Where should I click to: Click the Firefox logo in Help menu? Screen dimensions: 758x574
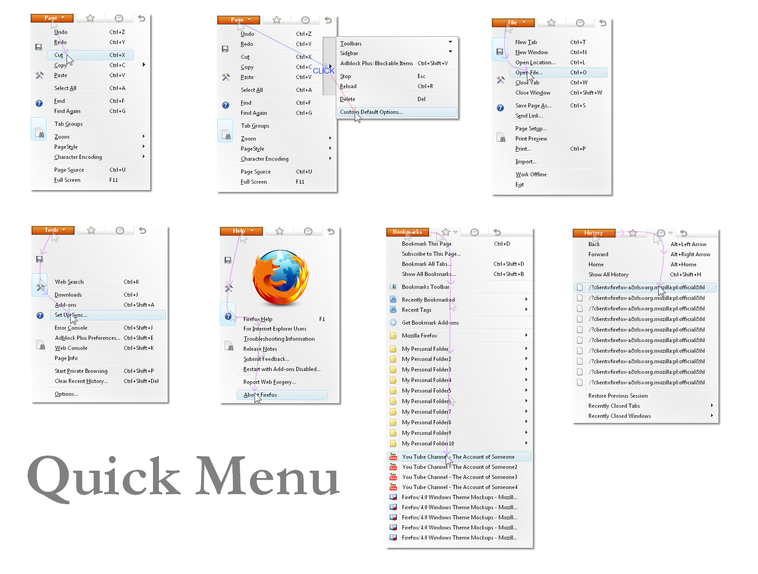click(280, 278)
